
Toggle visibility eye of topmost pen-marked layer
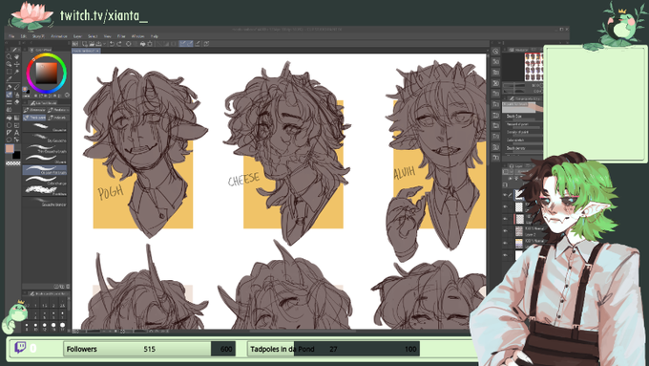[x=505, y=195]
